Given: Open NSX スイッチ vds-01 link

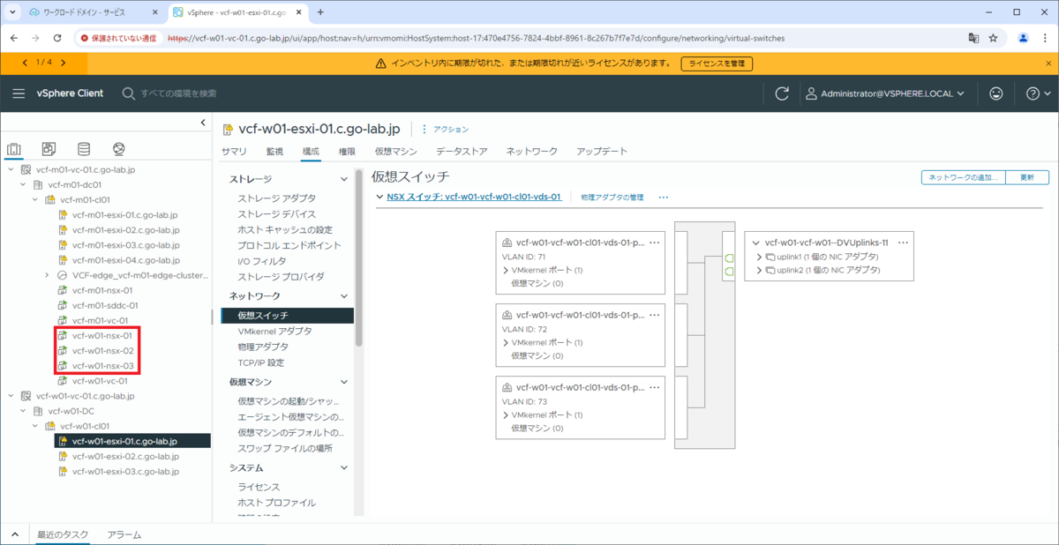Looking at the screenshot, I should coord(474,197).
